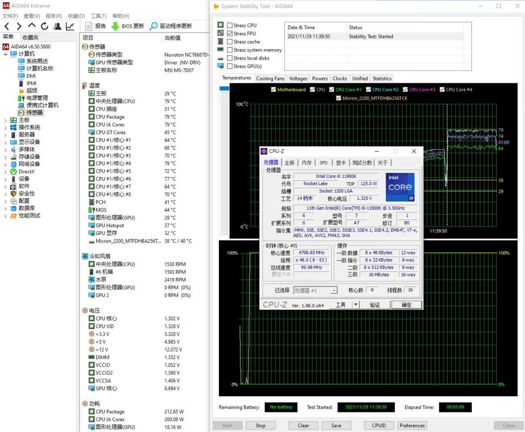
Task: Open the 内存 tab in CPU-Z
Action: tap(307, 163)
